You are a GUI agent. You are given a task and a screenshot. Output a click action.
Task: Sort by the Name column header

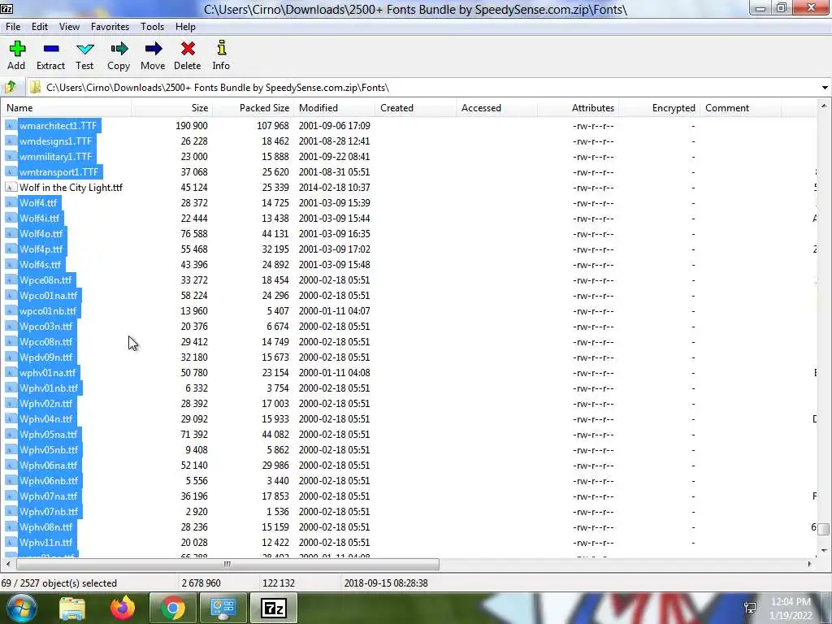[67, 108]
